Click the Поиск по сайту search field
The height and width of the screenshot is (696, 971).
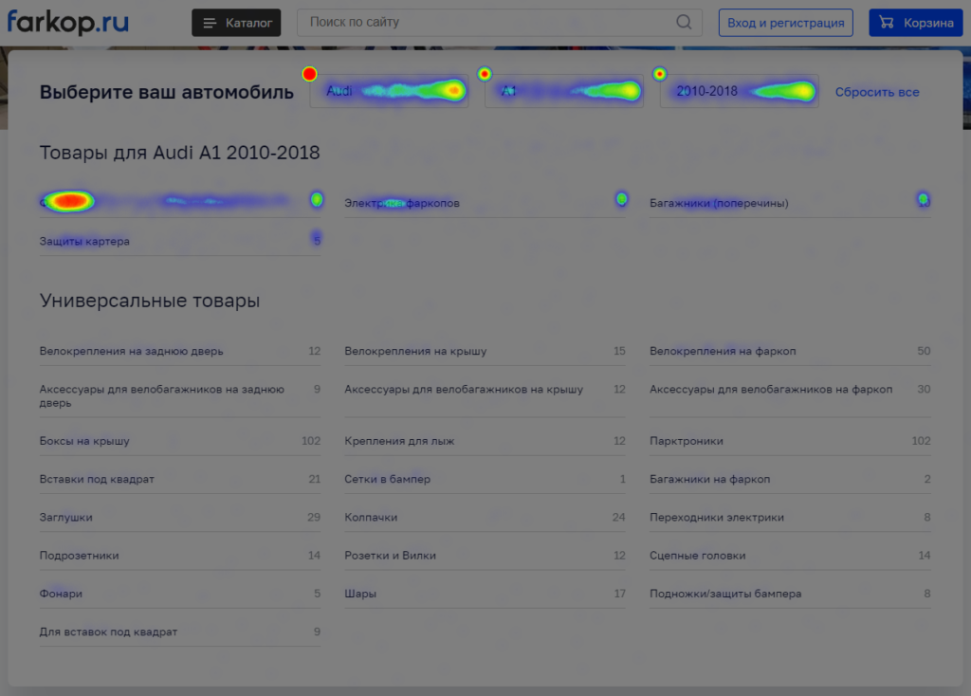click(488, 23)
